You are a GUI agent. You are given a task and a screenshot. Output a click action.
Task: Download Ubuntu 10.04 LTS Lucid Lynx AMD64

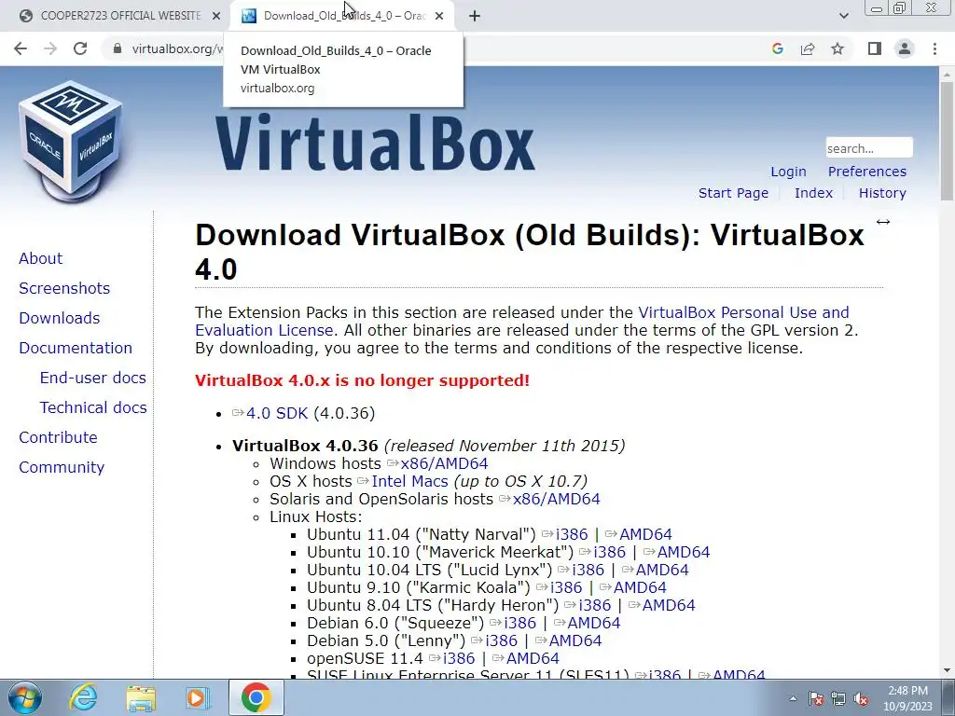[662, 570]
